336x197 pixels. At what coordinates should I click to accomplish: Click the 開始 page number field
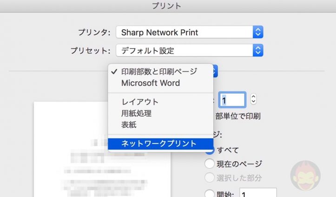click(x=258, y=193)
